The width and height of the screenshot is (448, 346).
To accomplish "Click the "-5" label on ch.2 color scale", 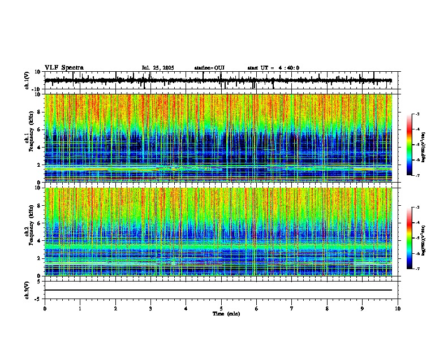I will 417,238.
